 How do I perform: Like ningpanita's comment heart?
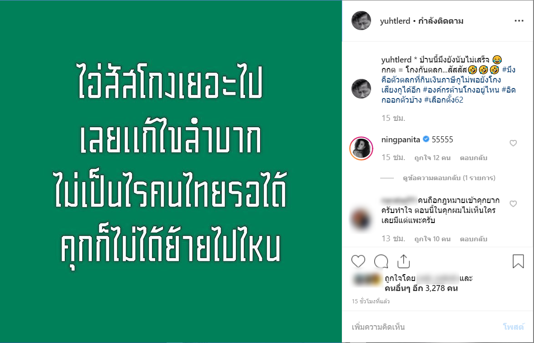coord(513,143)
